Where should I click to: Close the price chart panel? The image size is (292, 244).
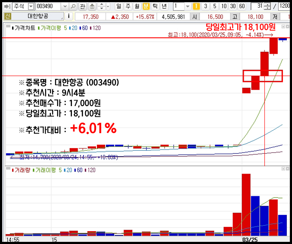click(288, 27)
